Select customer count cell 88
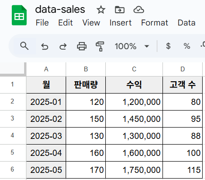The width and height of the screenshot is (205, 180). point(183,136)
